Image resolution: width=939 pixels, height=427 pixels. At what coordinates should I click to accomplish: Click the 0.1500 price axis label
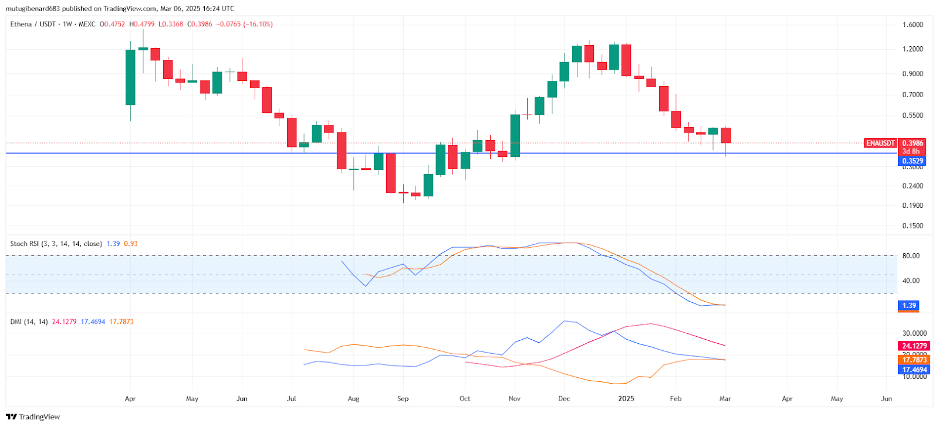[x=913, y=226]
